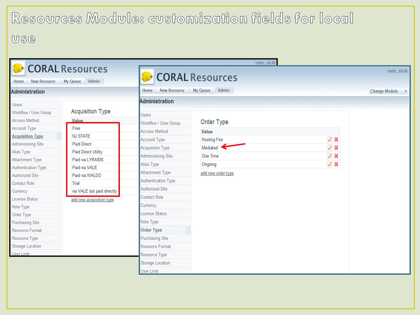
Task: Select Contact Role in front window sidebar
Action: click(x=165, y=197)
